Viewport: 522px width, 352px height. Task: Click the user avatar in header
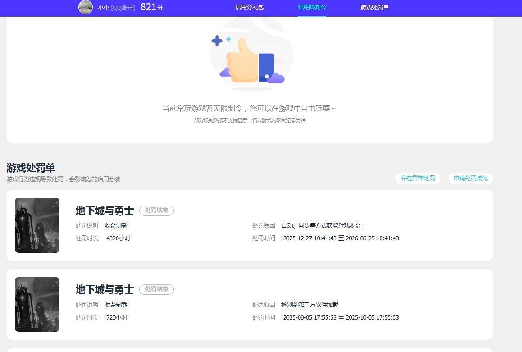pos(86,7)
